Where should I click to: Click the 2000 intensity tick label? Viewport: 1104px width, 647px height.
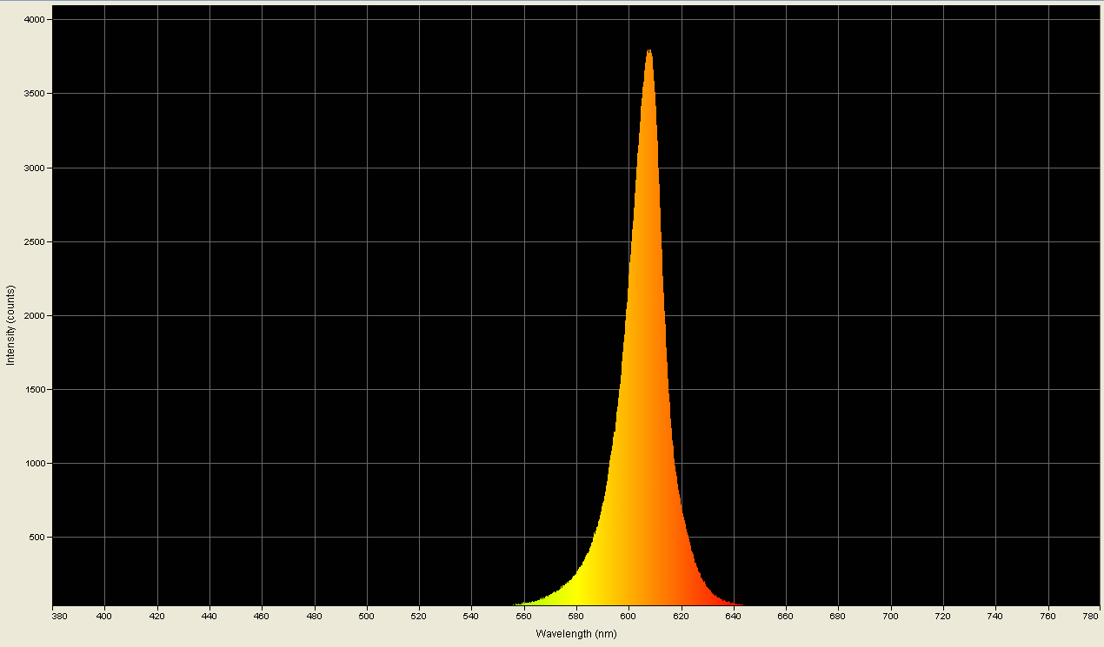pos(37,314)
